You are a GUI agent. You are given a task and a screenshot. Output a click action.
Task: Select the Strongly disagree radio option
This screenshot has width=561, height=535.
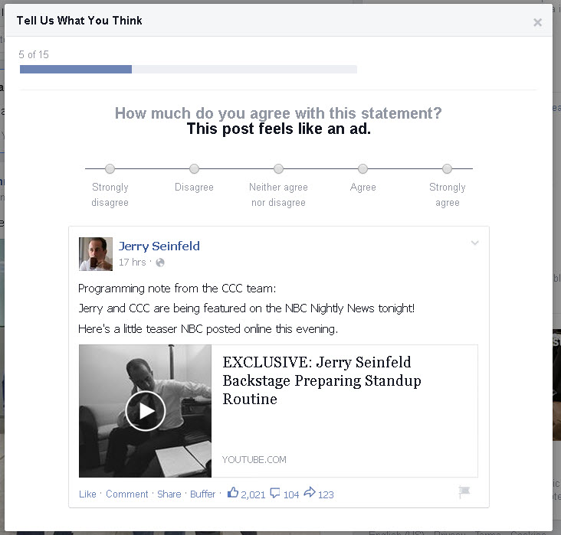(x=110, y=168)
